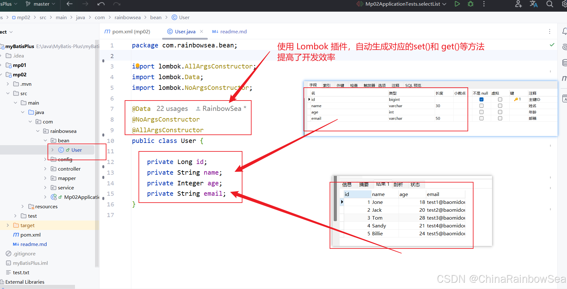
Task: Open the Notifications bell on right sidebar
Action: click(x=564, y=31)
